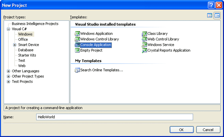Image resolution: width=224 pixels, height=137 pixels.
Task: Select the Test project type
Action: coord(22,61)
